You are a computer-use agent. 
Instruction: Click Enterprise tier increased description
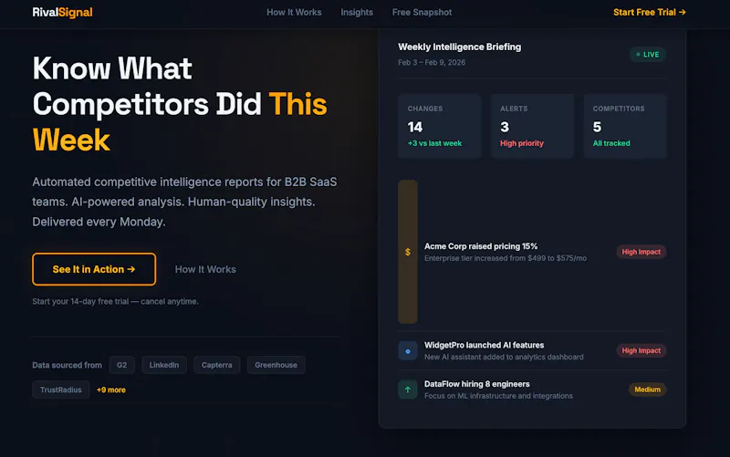point(506,258)
